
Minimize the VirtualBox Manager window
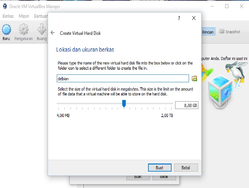tap(212, 6)
